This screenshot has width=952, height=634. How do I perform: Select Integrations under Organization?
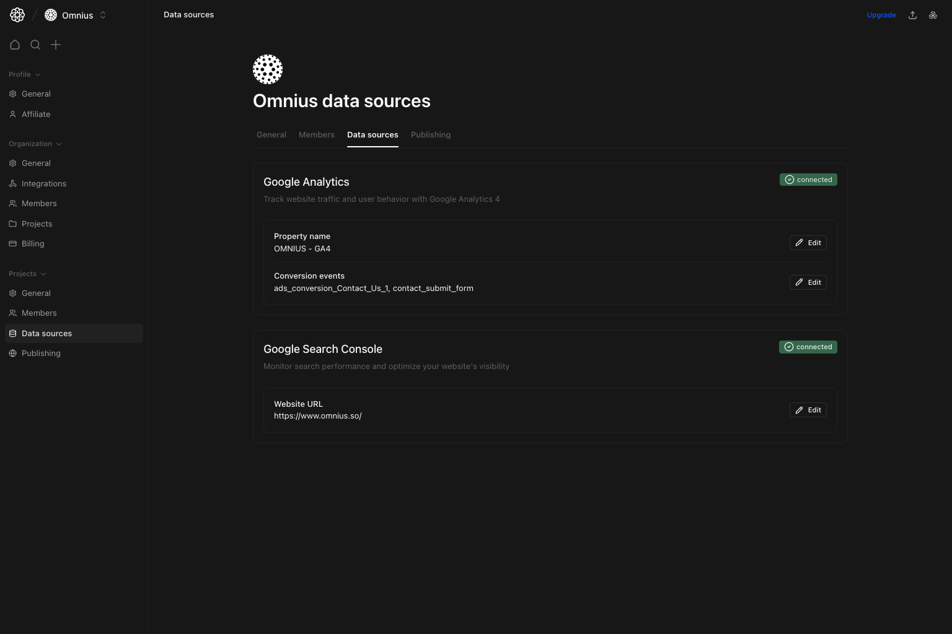(x=44, y=183)
